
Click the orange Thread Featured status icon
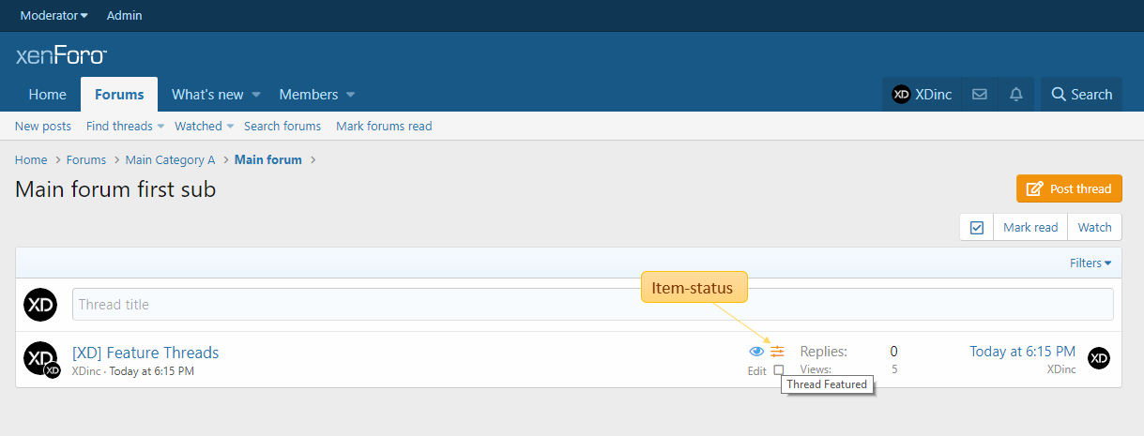point(777,352)
